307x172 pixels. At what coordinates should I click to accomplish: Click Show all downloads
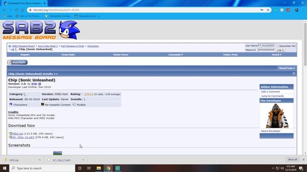click(293, 160)
